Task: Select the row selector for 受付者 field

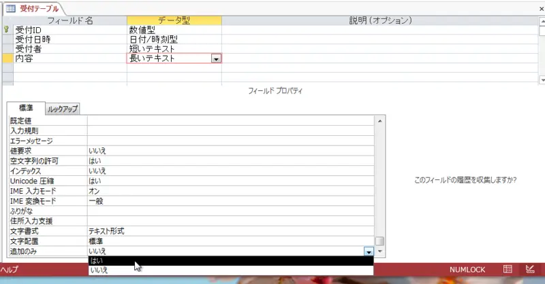Action: pos(7,49)
